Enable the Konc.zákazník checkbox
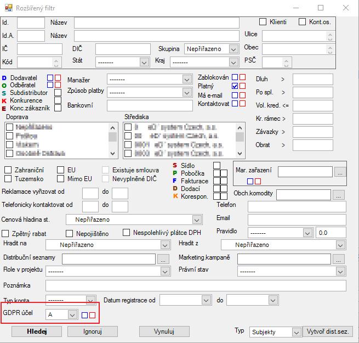Screen dimensions: 359x343 (58, 108)
